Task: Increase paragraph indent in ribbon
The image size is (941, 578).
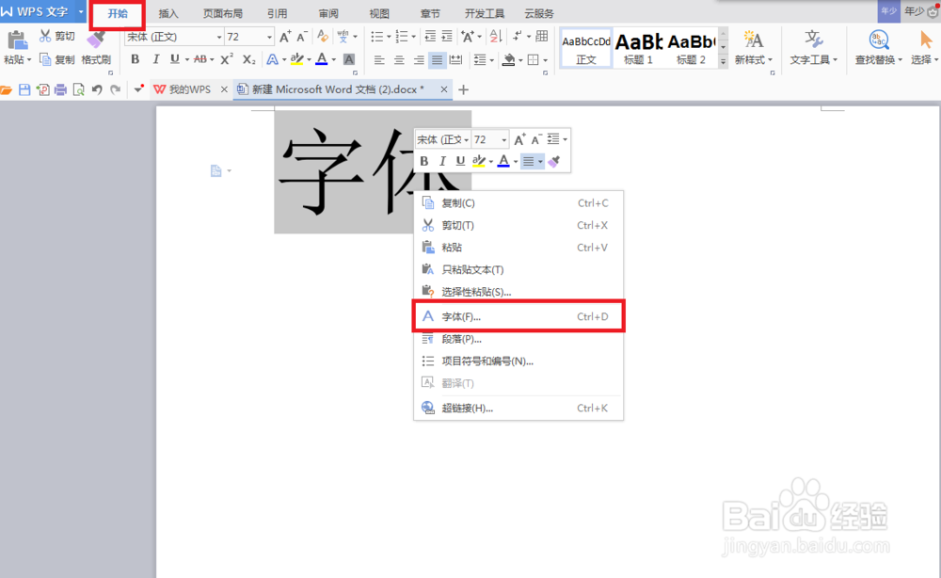Action: pyautogui.click(x=447, y=37)
